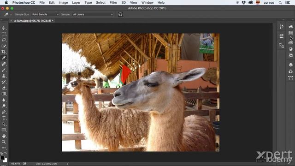Select the Zoom tool

point(4,142)
